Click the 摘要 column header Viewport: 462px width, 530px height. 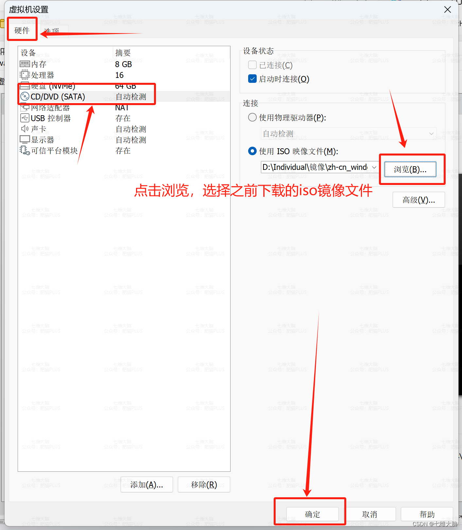pyautogui.click(x=123, y=53)
